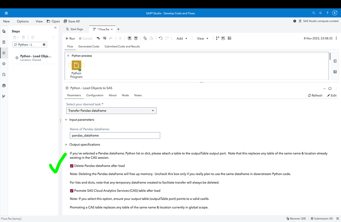Image resolution: width=341 pixels, height=222 pixels.
Task: Click the Refresh button
Action: pos(315,95)
